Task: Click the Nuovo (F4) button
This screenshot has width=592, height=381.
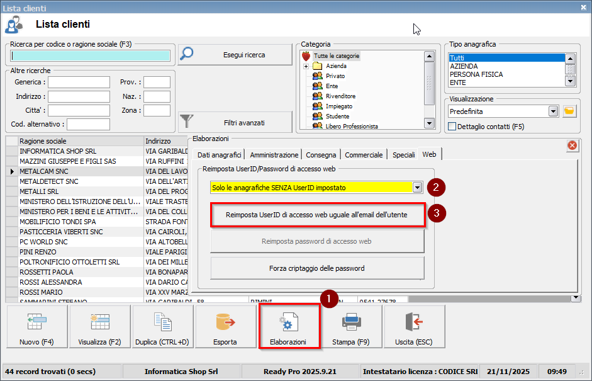Action: point(37,327)
